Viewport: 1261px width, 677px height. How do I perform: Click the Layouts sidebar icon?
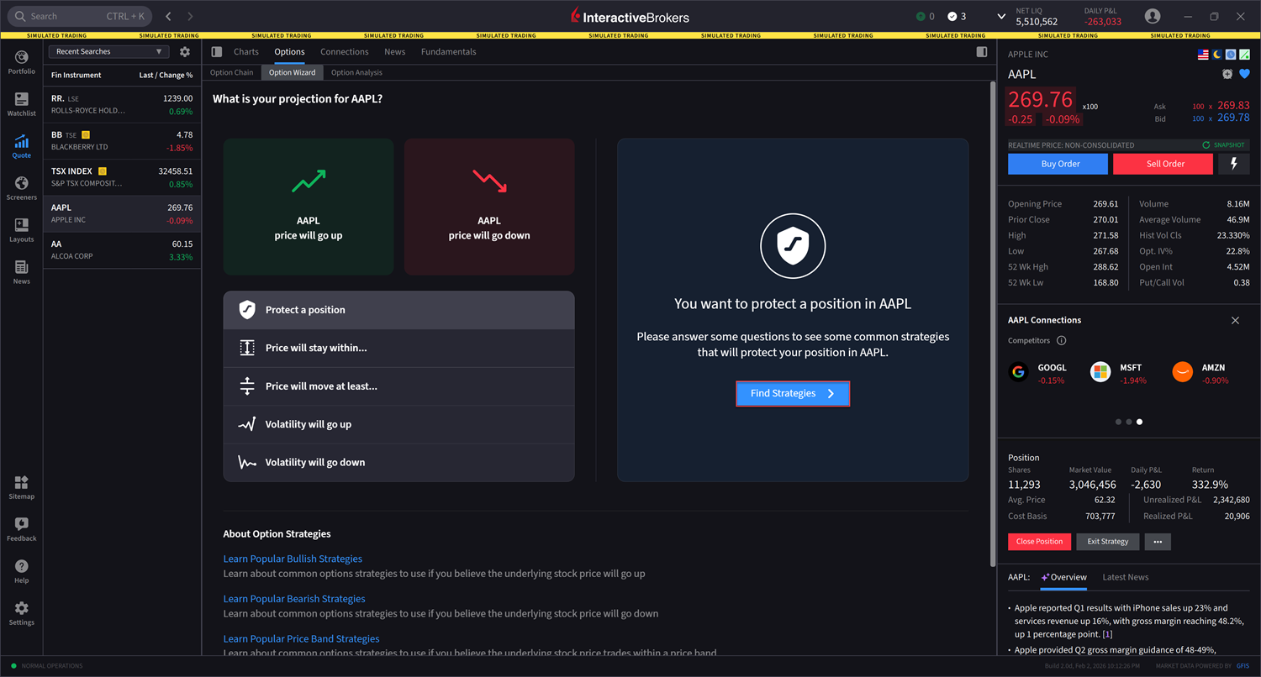tap(21, 229)
